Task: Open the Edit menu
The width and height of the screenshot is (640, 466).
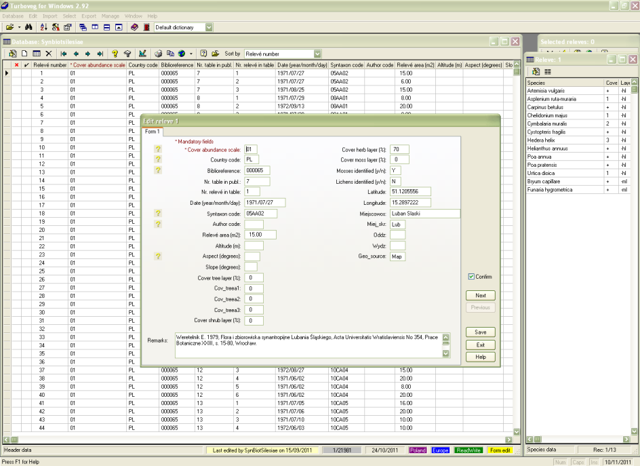Action: pyautogui.click(x=33, y=16)
